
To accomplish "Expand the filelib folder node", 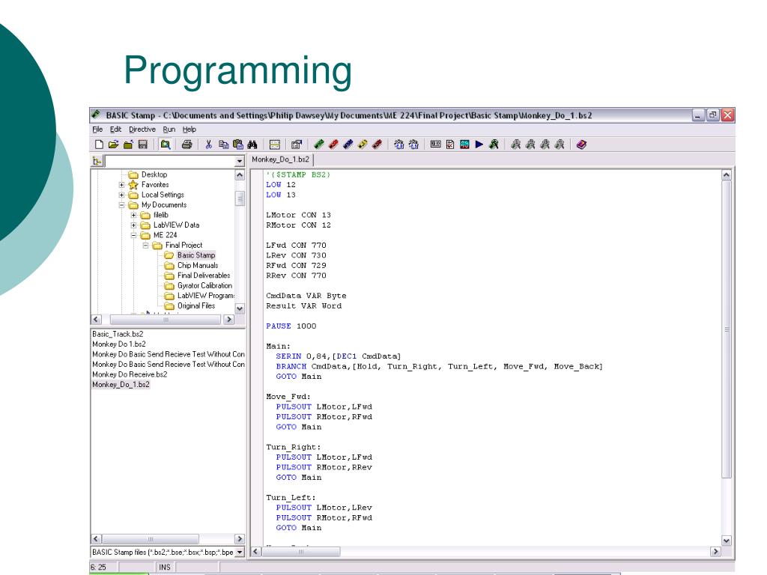I will [x=133, y=215].
